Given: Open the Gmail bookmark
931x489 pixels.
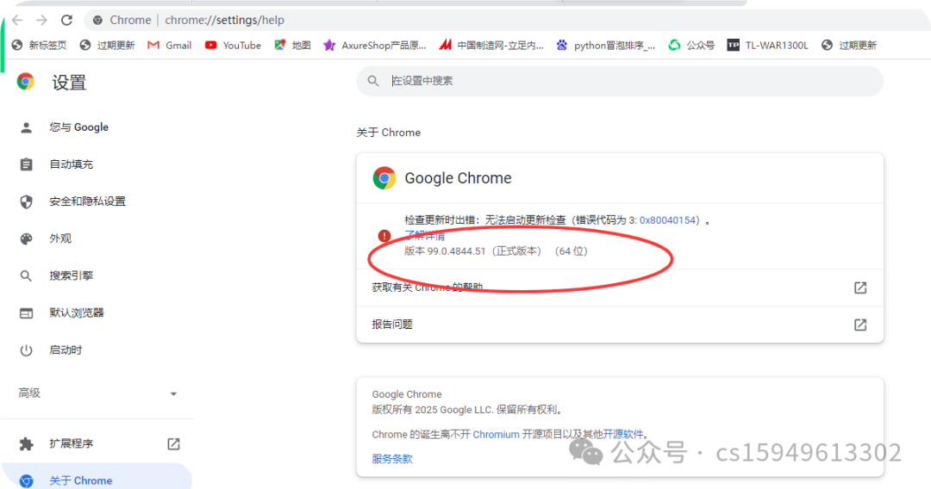Looking at the screenshot, I should click(170, 45).
